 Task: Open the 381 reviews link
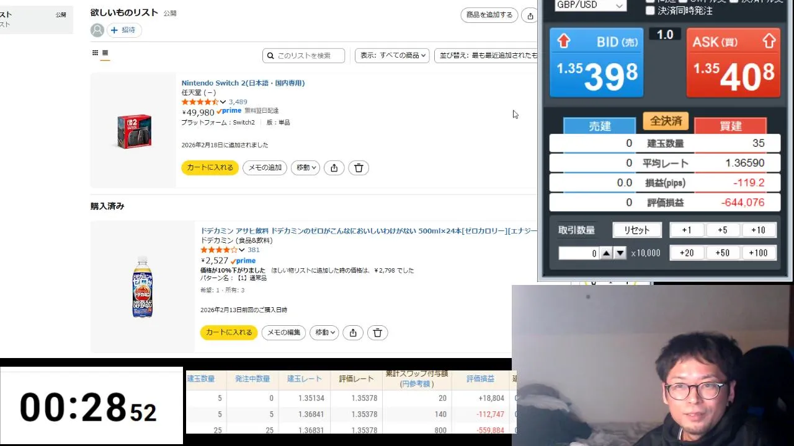pos(253,250)
